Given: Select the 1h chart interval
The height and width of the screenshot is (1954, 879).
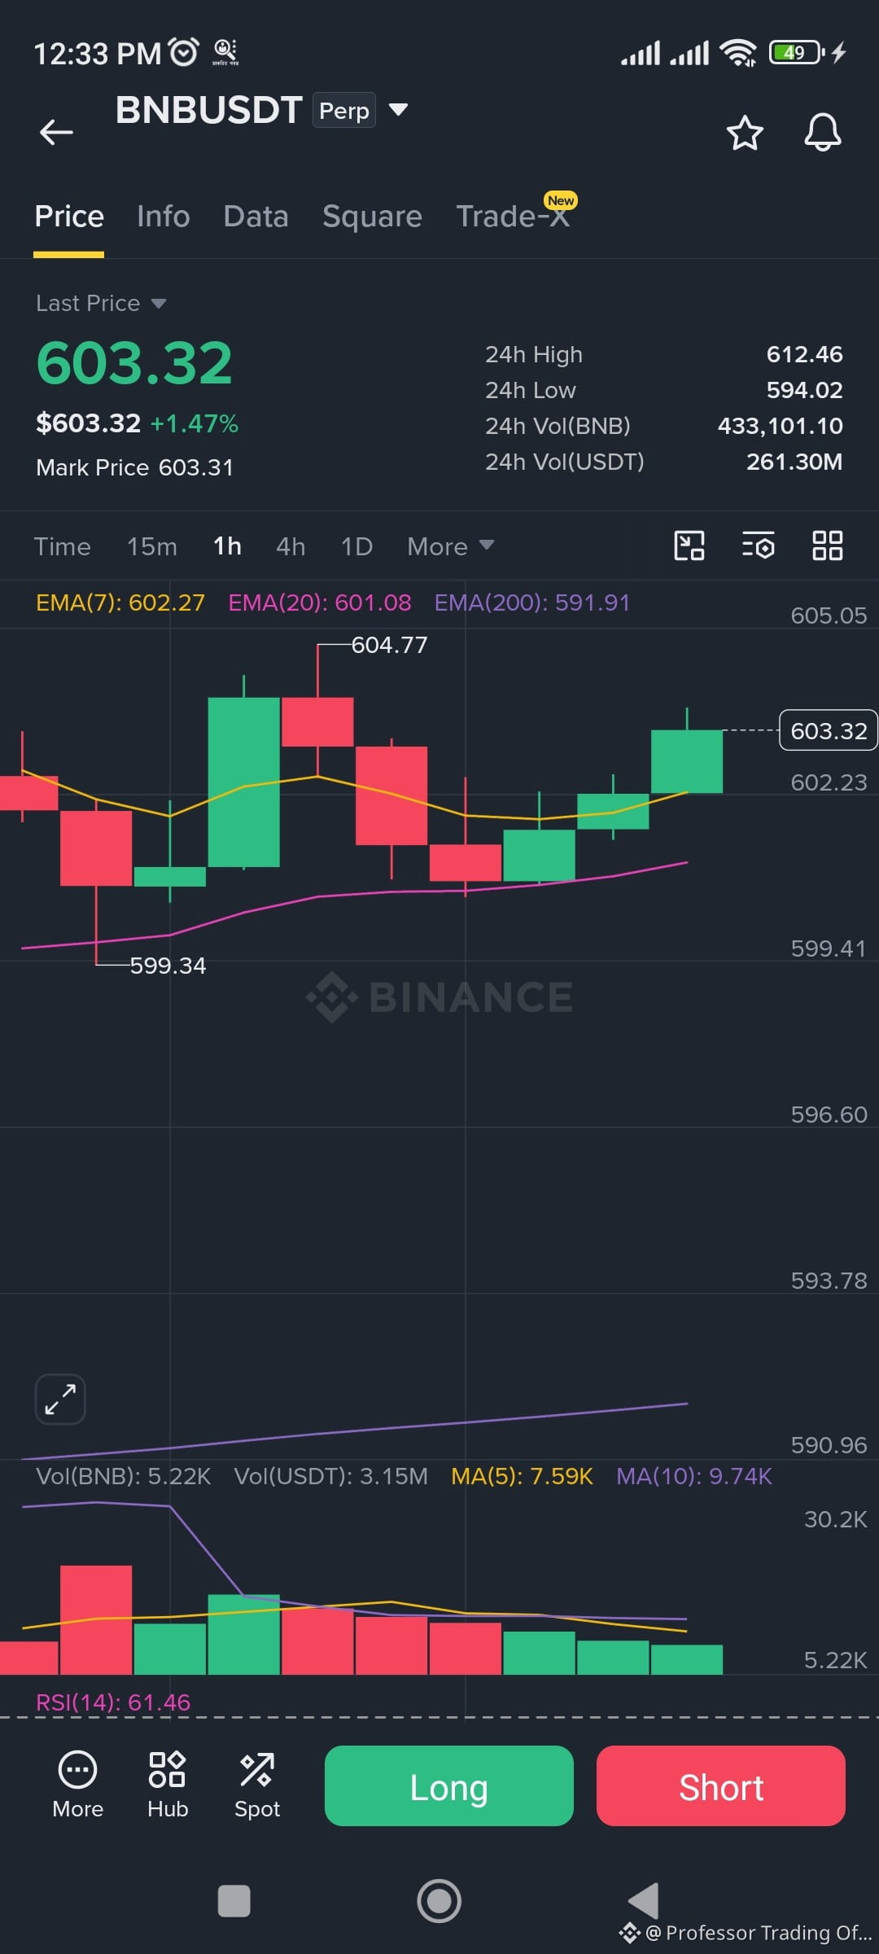Looking at the screenshot, I should pyautogui.click(x=227, y=546).
